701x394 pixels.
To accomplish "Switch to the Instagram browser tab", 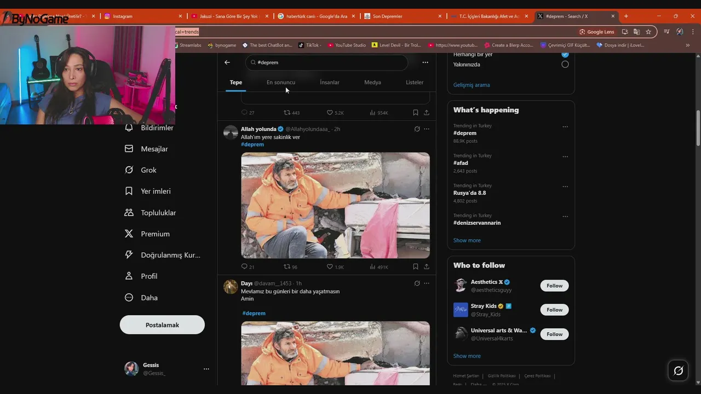I will tap(144, 16).
